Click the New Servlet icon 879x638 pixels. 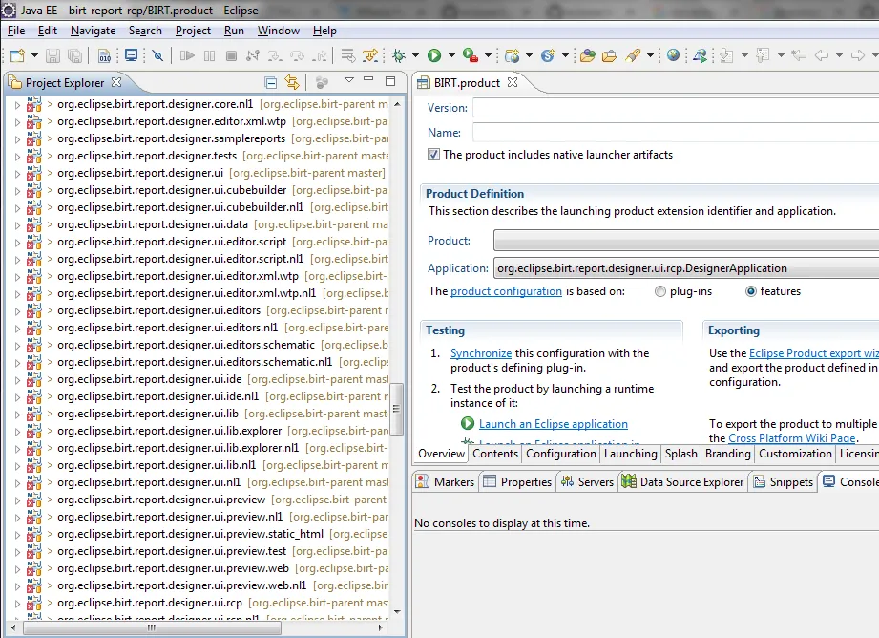point(548,55)
